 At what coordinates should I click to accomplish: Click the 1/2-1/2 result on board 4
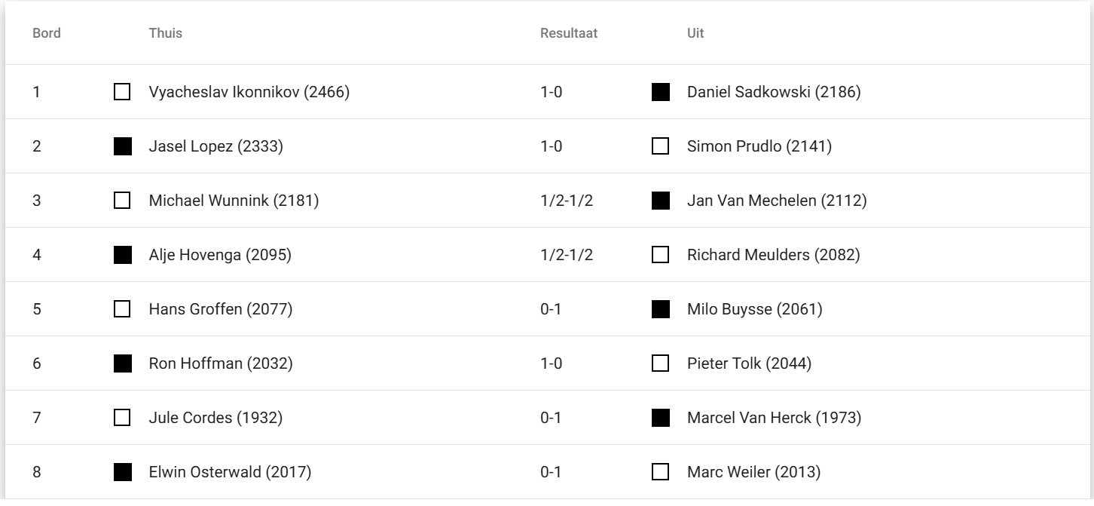pos(567,255)
